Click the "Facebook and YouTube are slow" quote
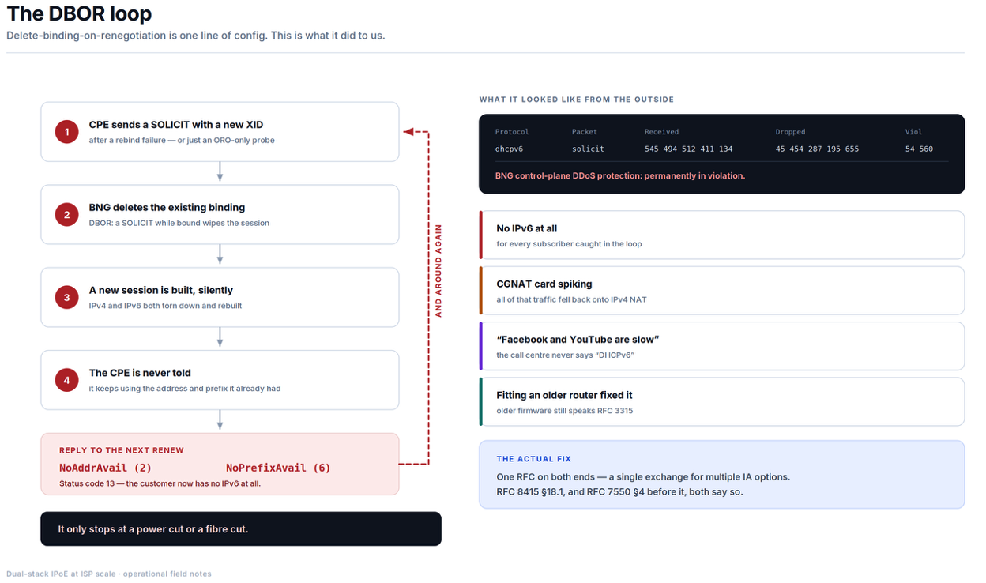 pos(578,340)
